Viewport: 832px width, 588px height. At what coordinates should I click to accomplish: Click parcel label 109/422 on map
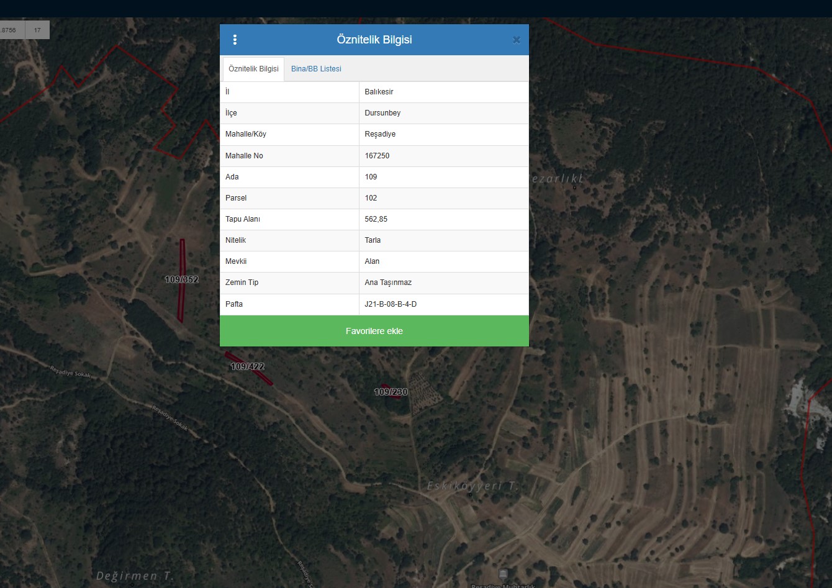click(248, 367)
